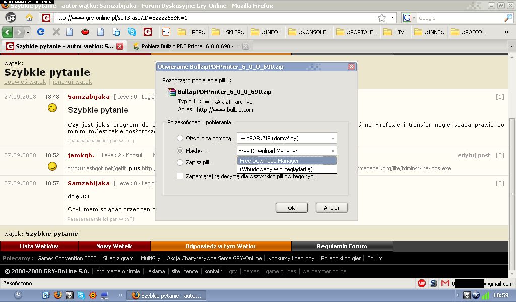Click the Gmail notifier icon in status bar
516x302 pixels.
pyautogui.click(x=445, y=283)
